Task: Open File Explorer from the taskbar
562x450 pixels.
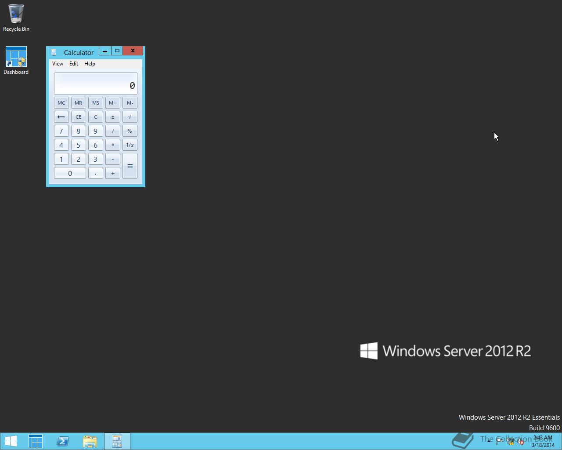Action: pos(90,441)
